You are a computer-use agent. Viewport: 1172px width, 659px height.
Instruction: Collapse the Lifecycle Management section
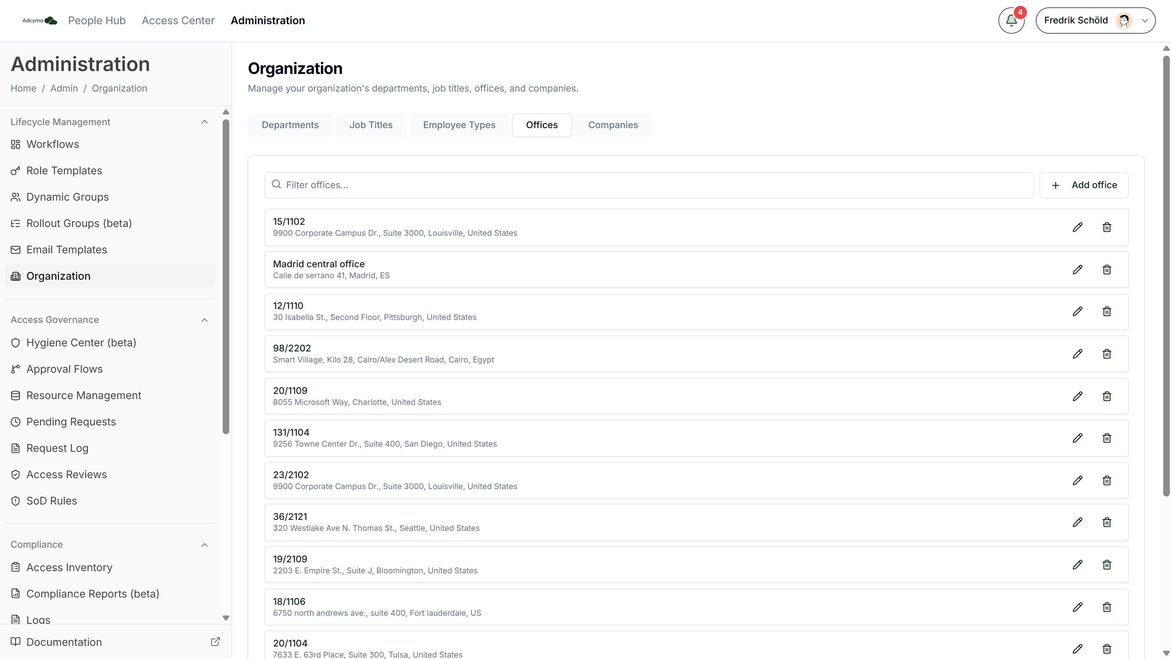(x=204, y=122)
